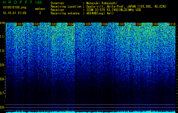Click the 0105 time marker
Image resolution: width=178 pixels, height=113 pixels.
coord(87,24)
